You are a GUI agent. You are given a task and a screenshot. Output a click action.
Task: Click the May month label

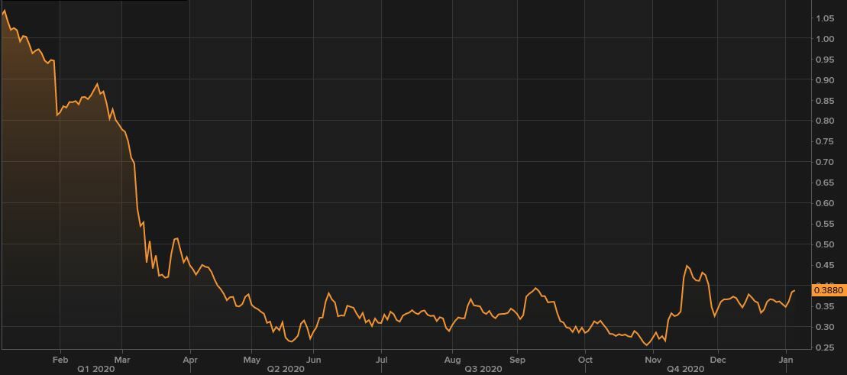tap(252, 359)
